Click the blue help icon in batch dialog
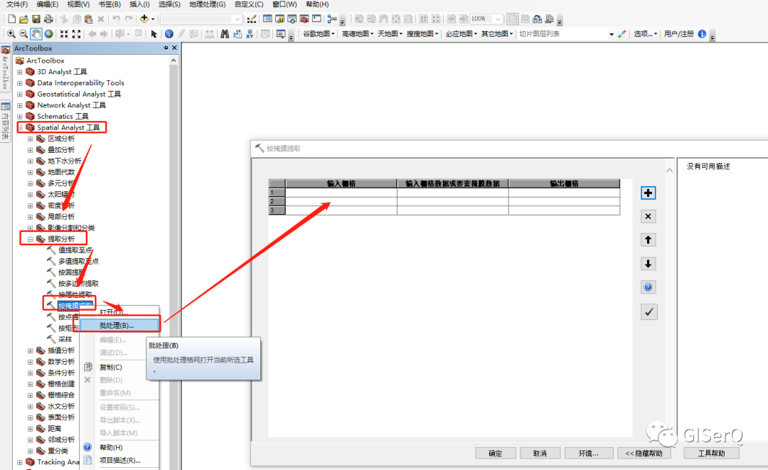The height and width of the screenshot is (470, 768). pos(648,287)
